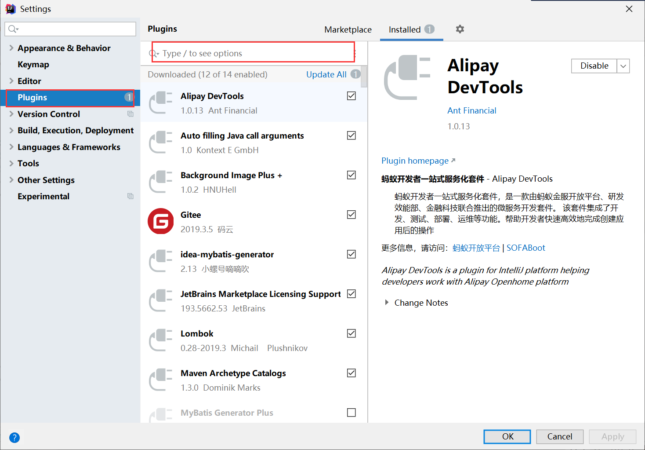Click the settings search magnifier icon
The width and height of the screenshot is (645, 450).
coord(13,29)
